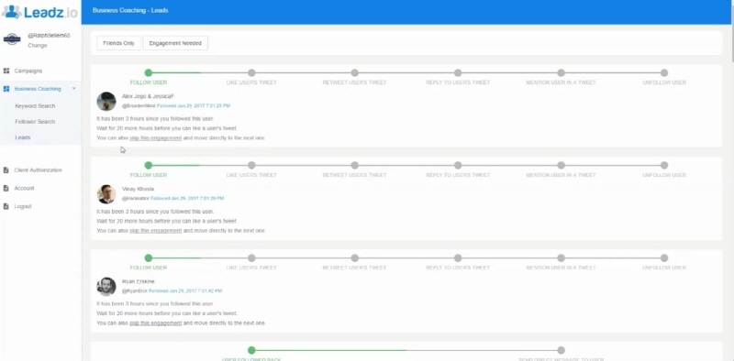Click Client Authorization document icon
Image resolution: width=734 pixels, height=361 pixels.
(x=6, y=170)
